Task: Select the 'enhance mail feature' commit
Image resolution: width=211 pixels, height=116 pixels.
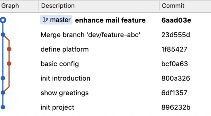Action: pos(110,20)
